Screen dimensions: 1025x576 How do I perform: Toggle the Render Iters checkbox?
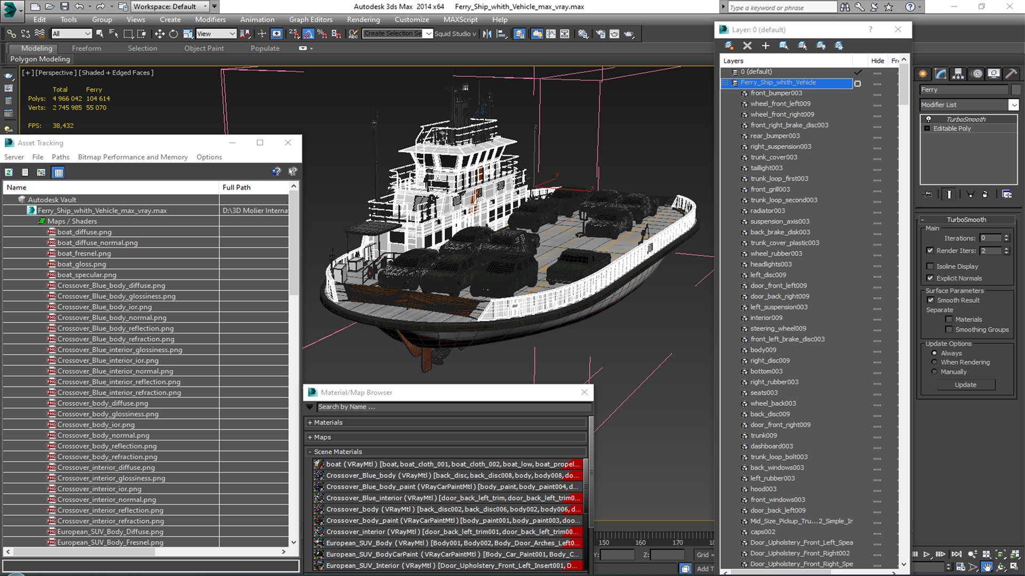930,251
